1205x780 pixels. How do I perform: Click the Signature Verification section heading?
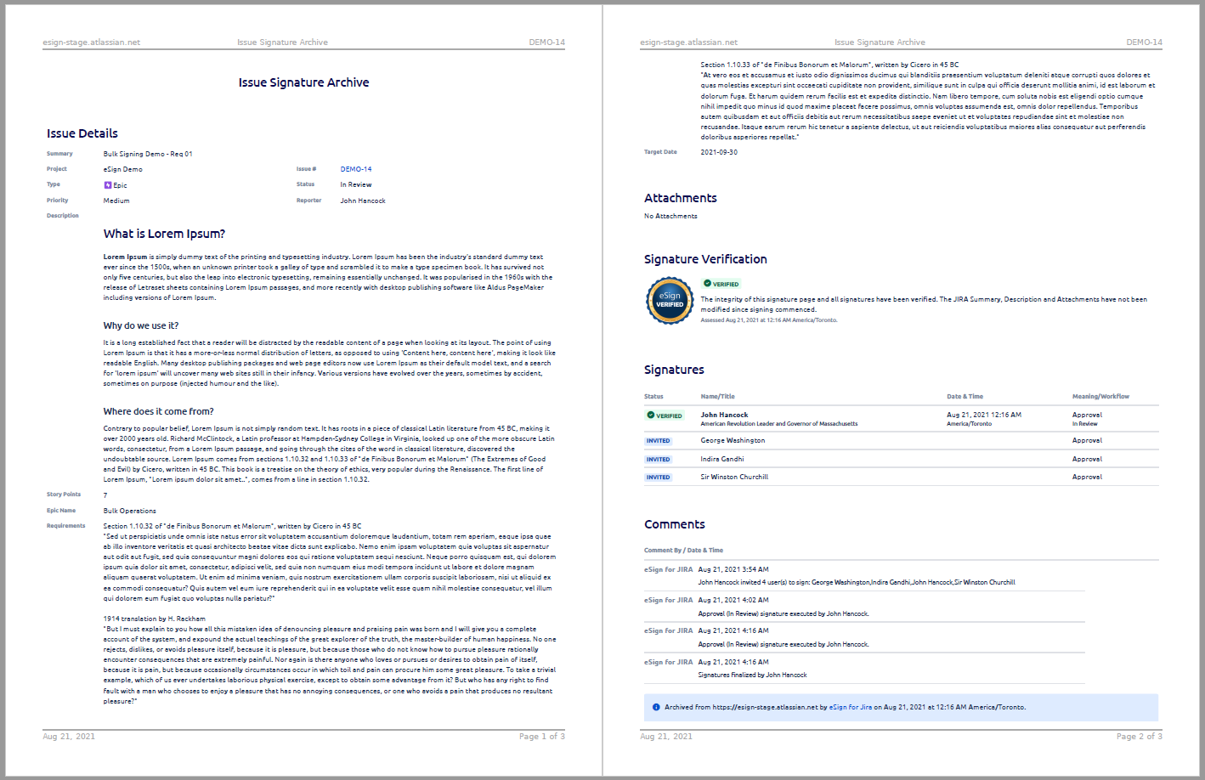pos(705,259)
